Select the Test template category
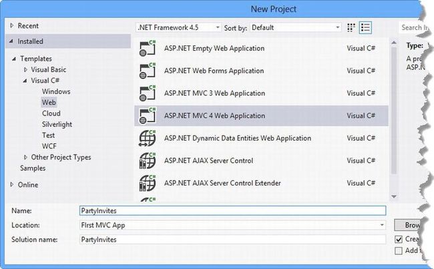 49,136
